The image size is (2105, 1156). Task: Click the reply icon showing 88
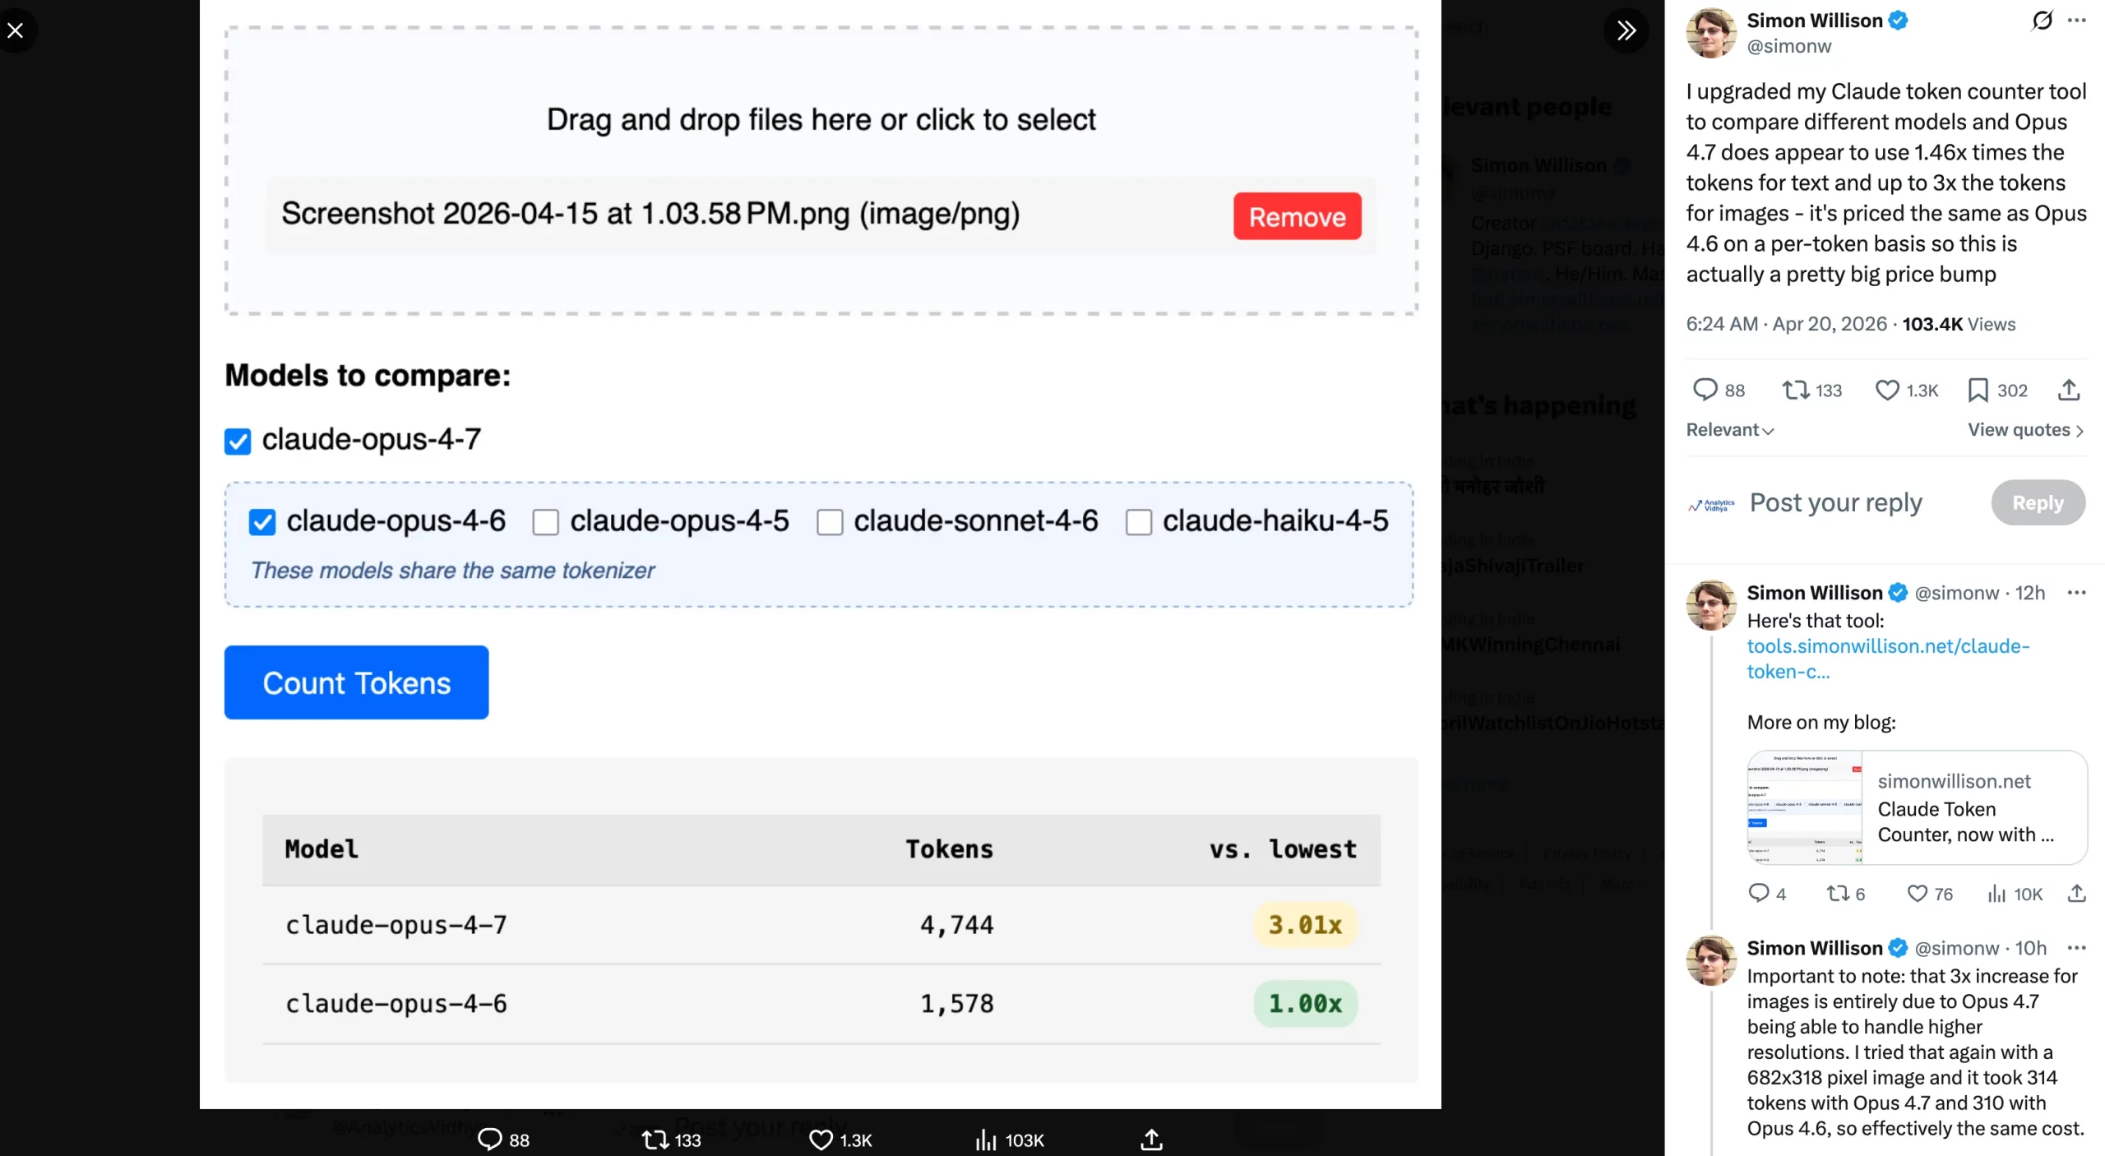pyautogui.click(x=1705, y=390)
